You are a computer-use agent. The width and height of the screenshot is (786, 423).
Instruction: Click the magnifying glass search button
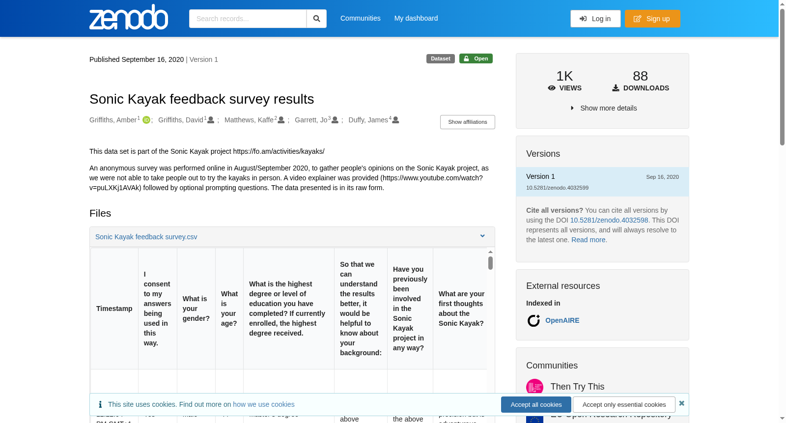click(317, 19)
